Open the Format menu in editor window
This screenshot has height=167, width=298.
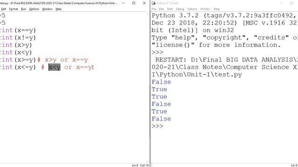coord(14,9)
